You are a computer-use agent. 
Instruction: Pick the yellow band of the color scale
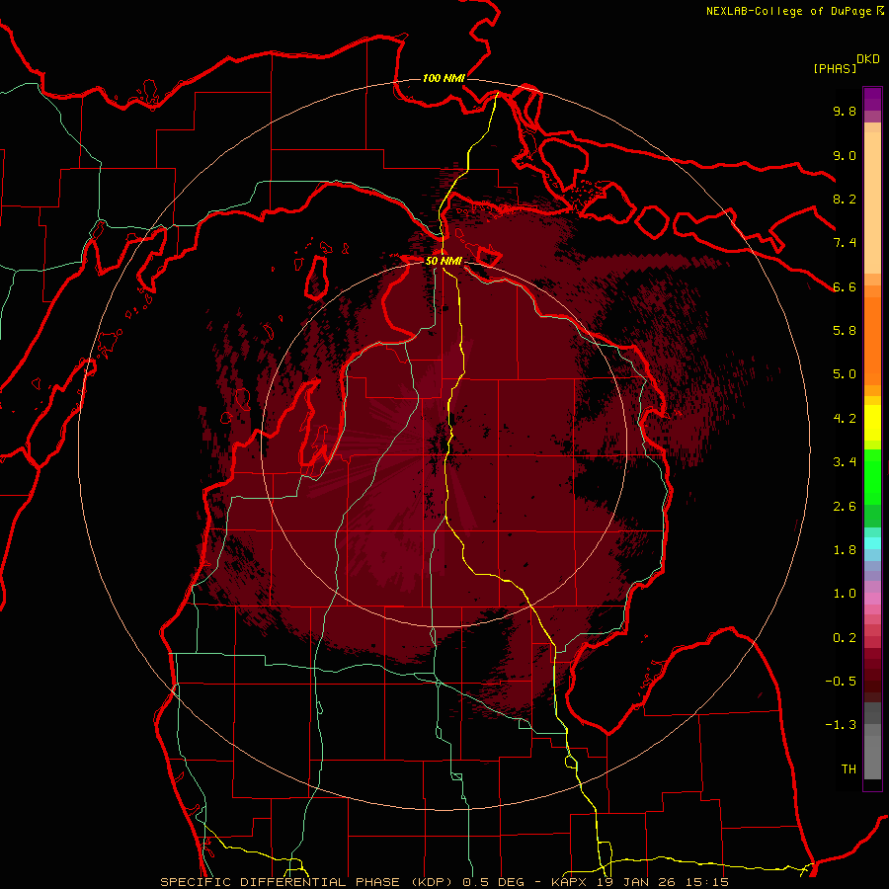872,423
